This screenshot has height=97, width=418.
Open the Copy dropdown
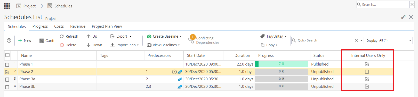pos(269,45)
